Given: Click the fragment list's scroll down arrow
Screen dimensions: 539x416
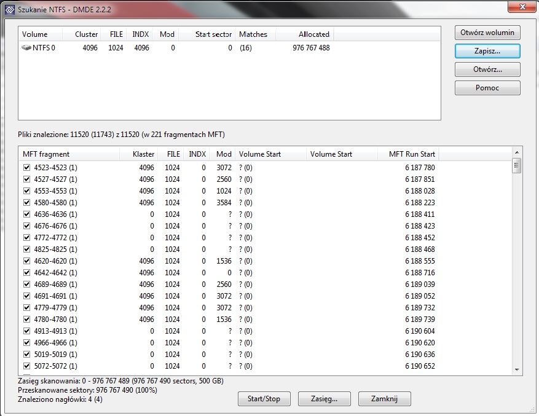Looking at the screenshot, I should pyautogui.click(x=517, y=370).
